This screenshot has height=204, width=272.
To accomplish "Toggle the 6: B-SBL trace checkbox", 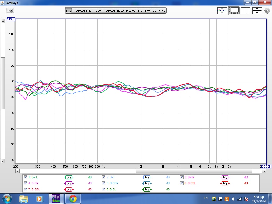I will coord(182,183).
